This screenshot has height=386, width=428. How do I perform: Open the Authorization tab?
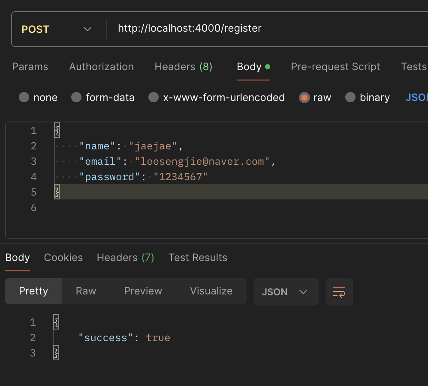[101, 67]
